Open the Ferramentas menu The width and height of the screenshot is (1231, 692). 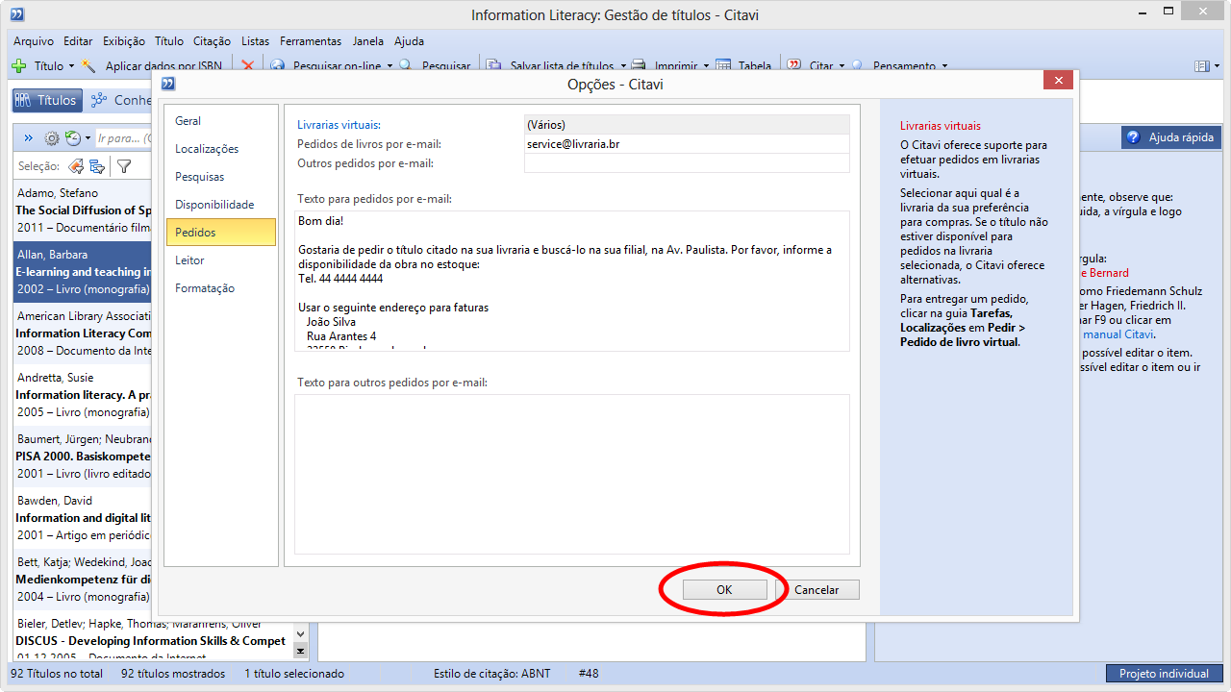coord(311,41)
